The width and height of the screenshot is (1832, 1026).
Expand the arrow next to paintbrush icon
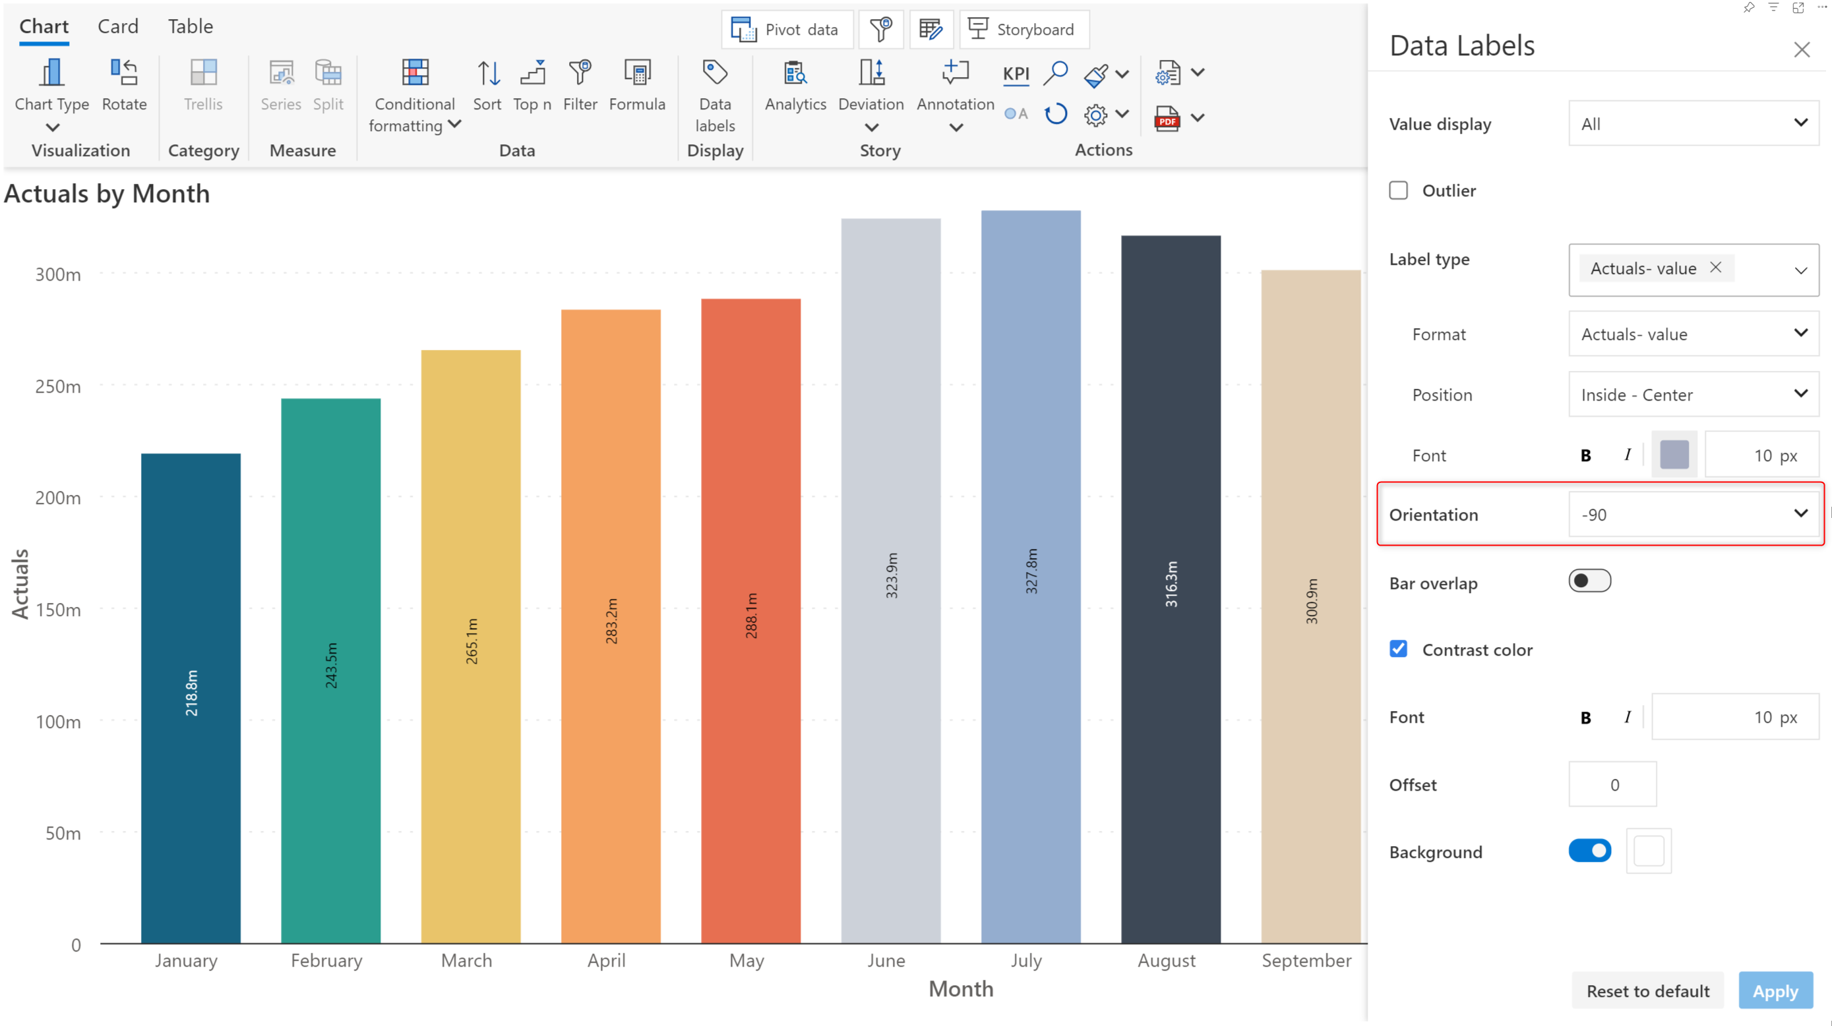point(1122,73)
